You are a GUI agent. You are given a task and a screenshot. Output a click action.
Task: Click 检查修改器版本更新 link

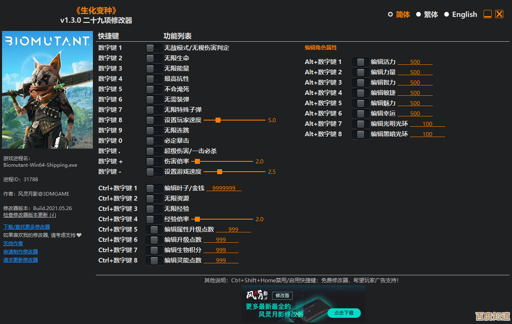coord(30,215)
